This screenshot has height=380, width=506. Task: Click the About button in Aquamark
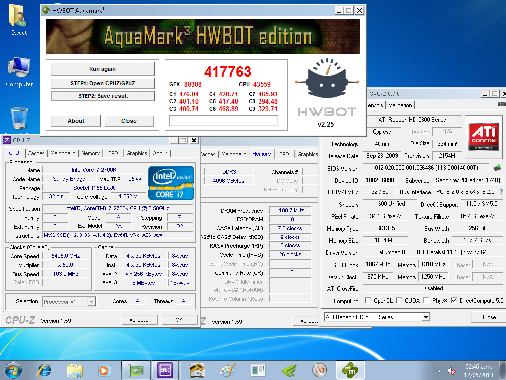click(x=76, y=121)
